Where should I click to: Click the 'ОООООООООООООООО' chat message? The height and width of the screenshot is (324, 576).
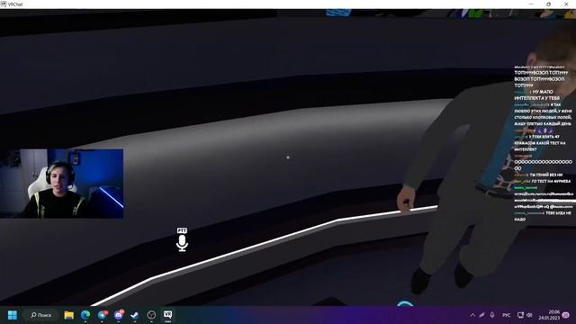click(x=543, y=165)
